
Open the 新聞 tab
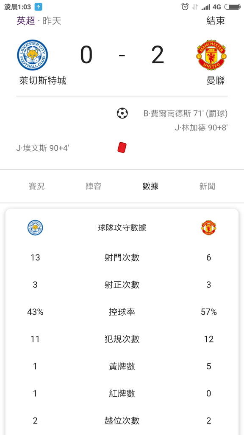click(x=208, y=186)
